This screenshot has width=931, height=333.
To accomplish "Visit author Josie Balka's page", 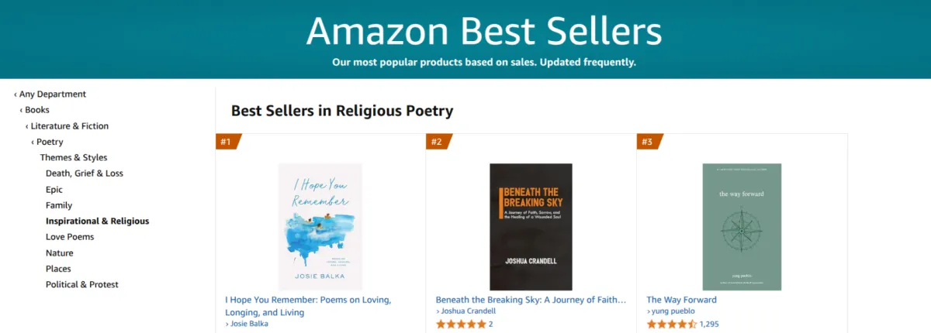I will (x=248, y=324).
